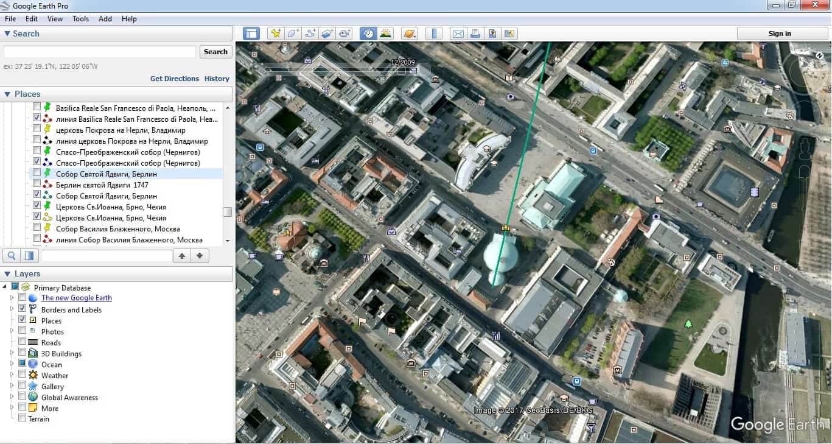The height and width of the screenshot is (444, 832).
Task: Check the Weather layer checkbox
Action: [x=22, y=375]
